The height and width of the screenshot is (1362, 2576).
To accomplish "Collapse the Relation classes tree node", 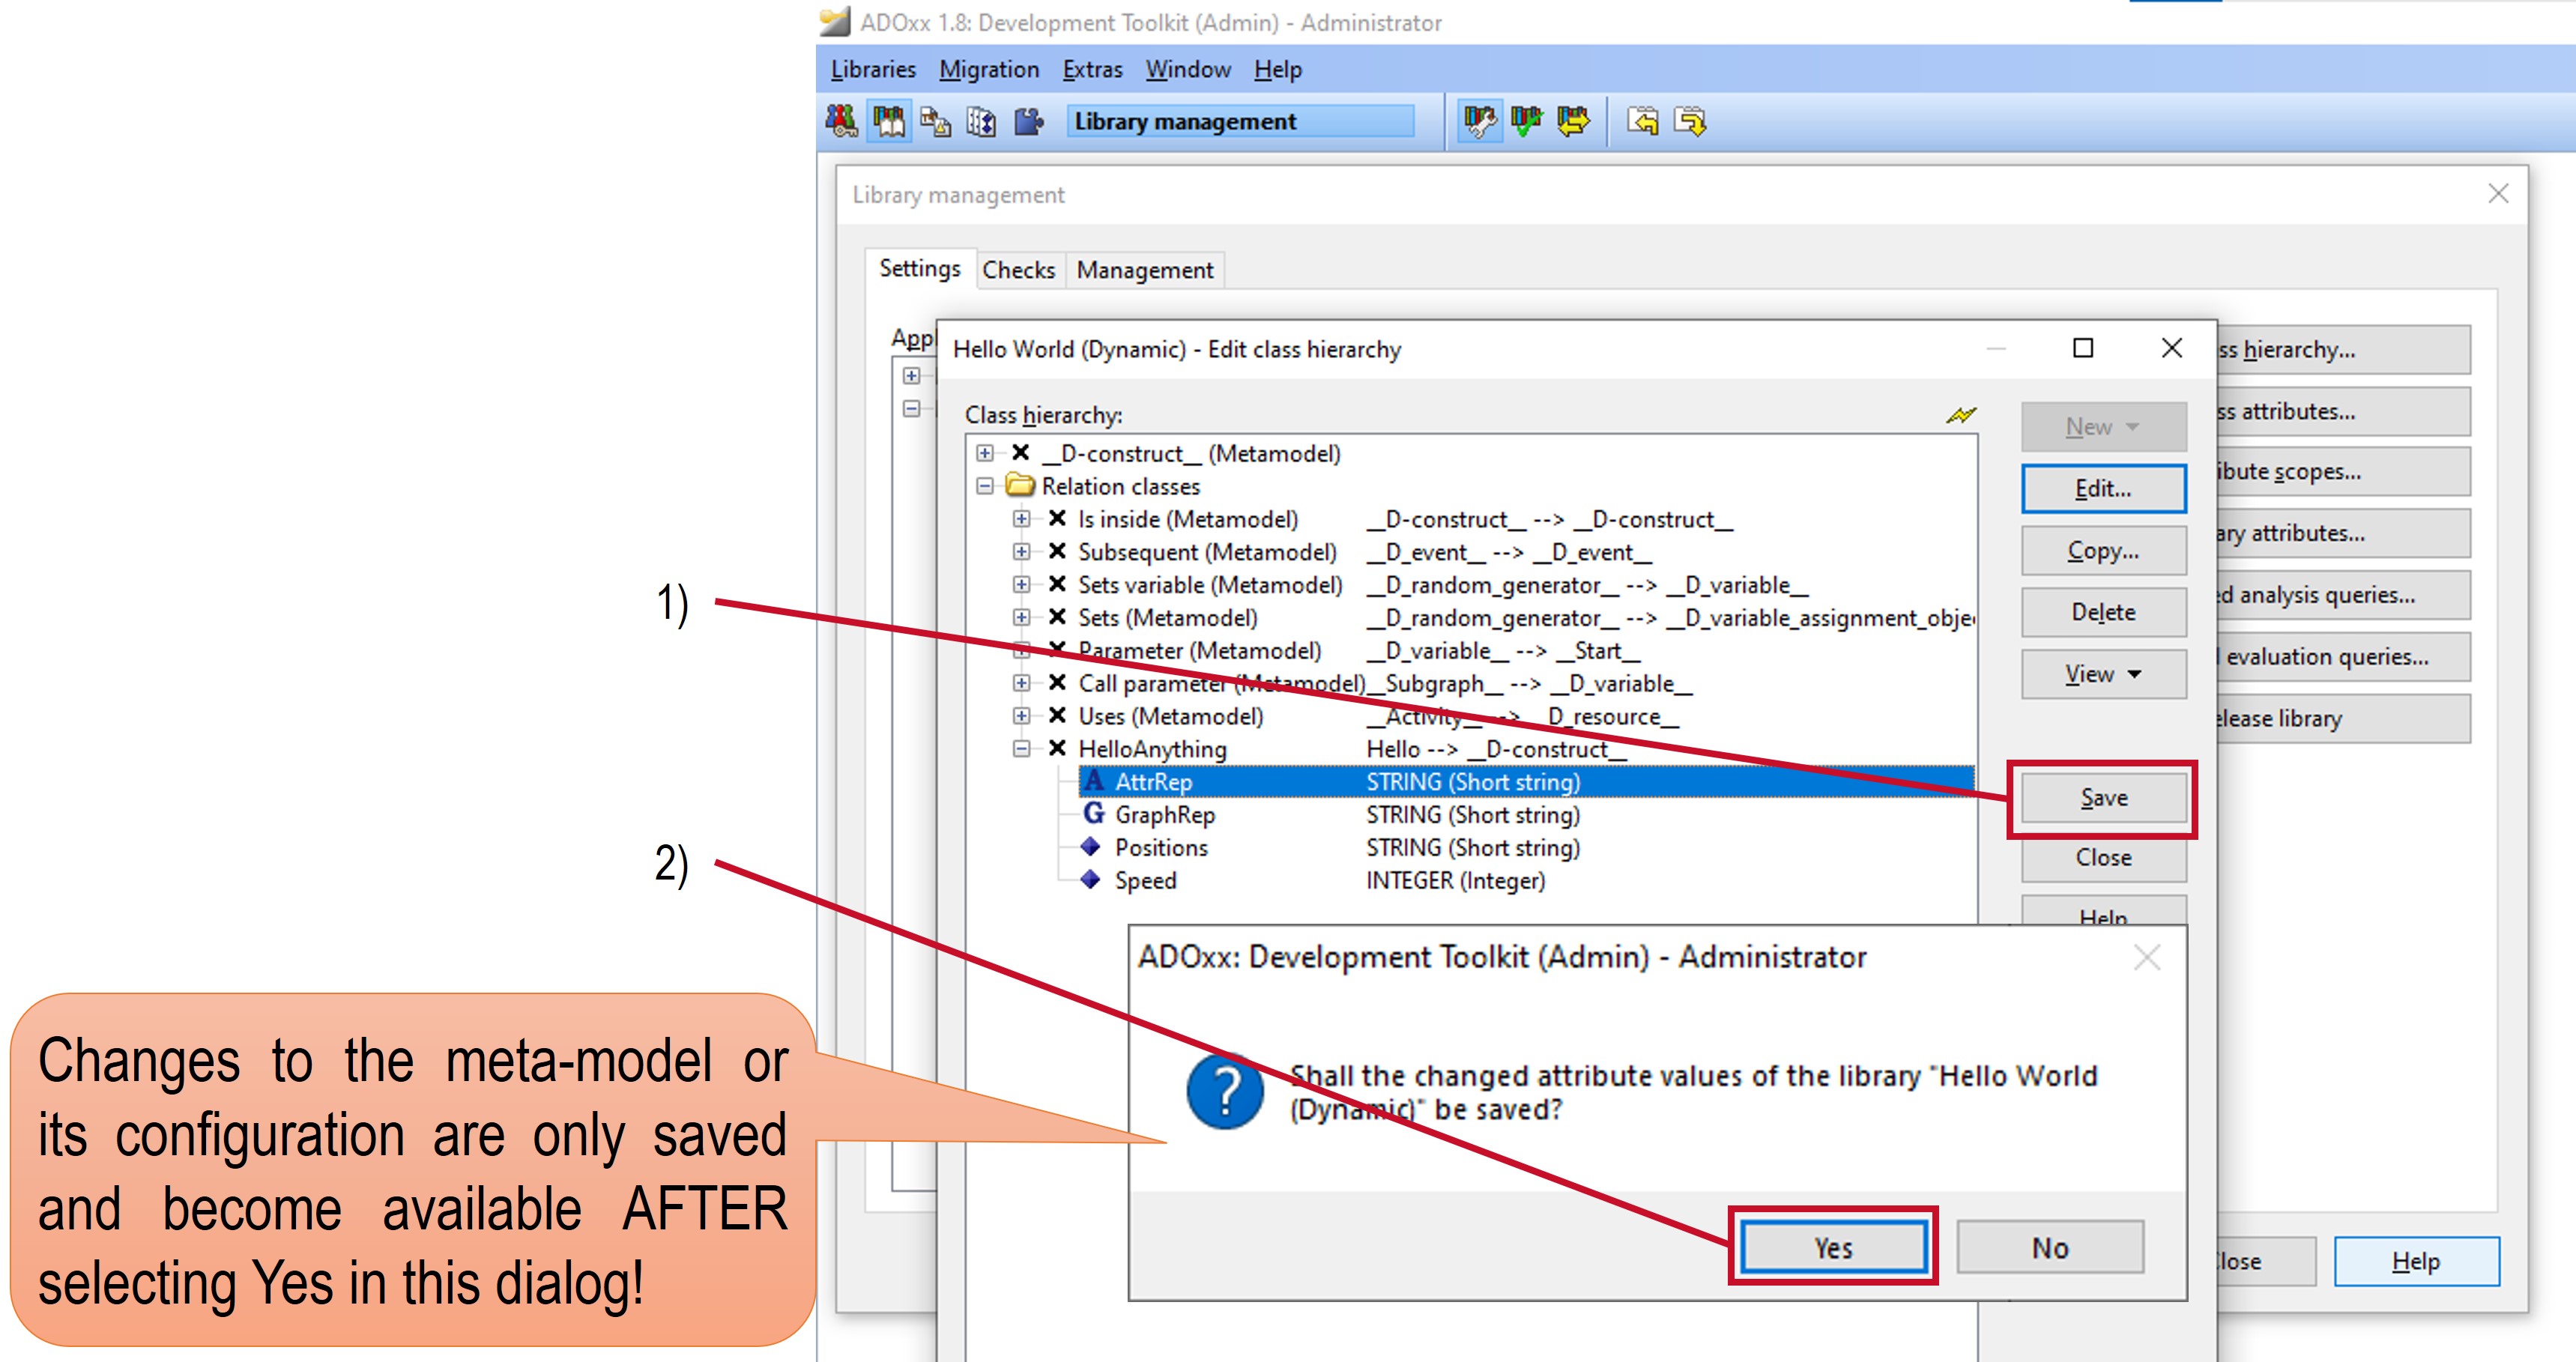I will click(985, 486).
